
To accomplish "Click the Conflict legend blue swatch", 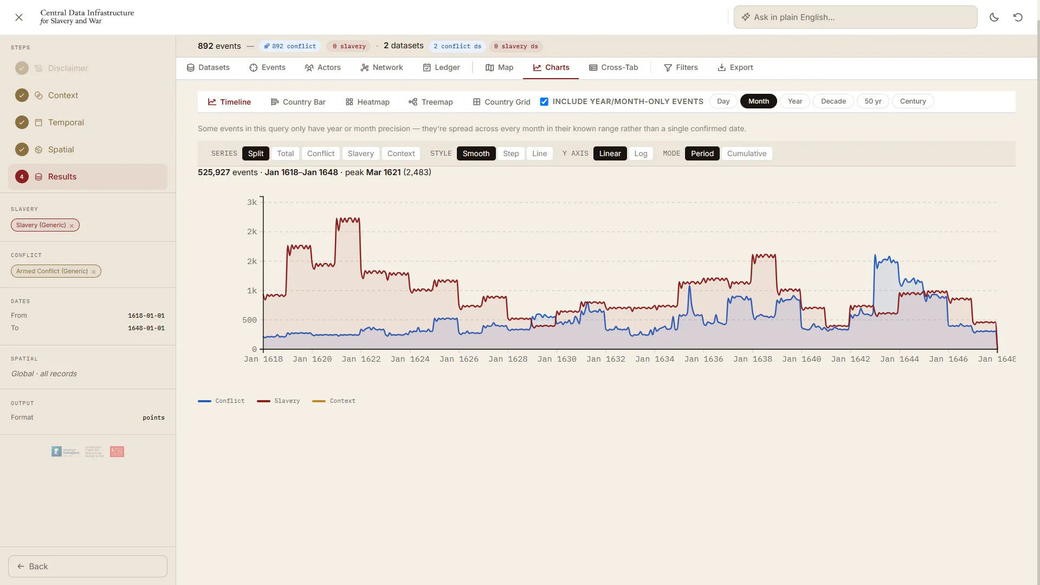I will point(204,401).
